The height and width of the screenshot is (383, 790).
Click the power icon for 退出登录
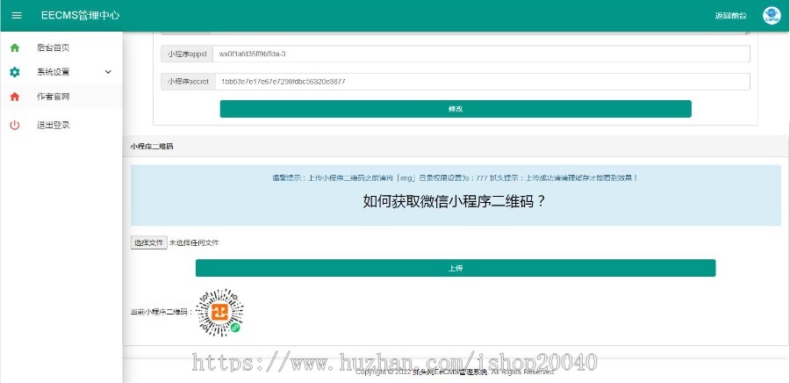(15, 125)
